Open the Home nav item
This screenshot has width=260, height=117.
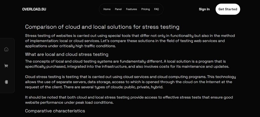(107, 9)
